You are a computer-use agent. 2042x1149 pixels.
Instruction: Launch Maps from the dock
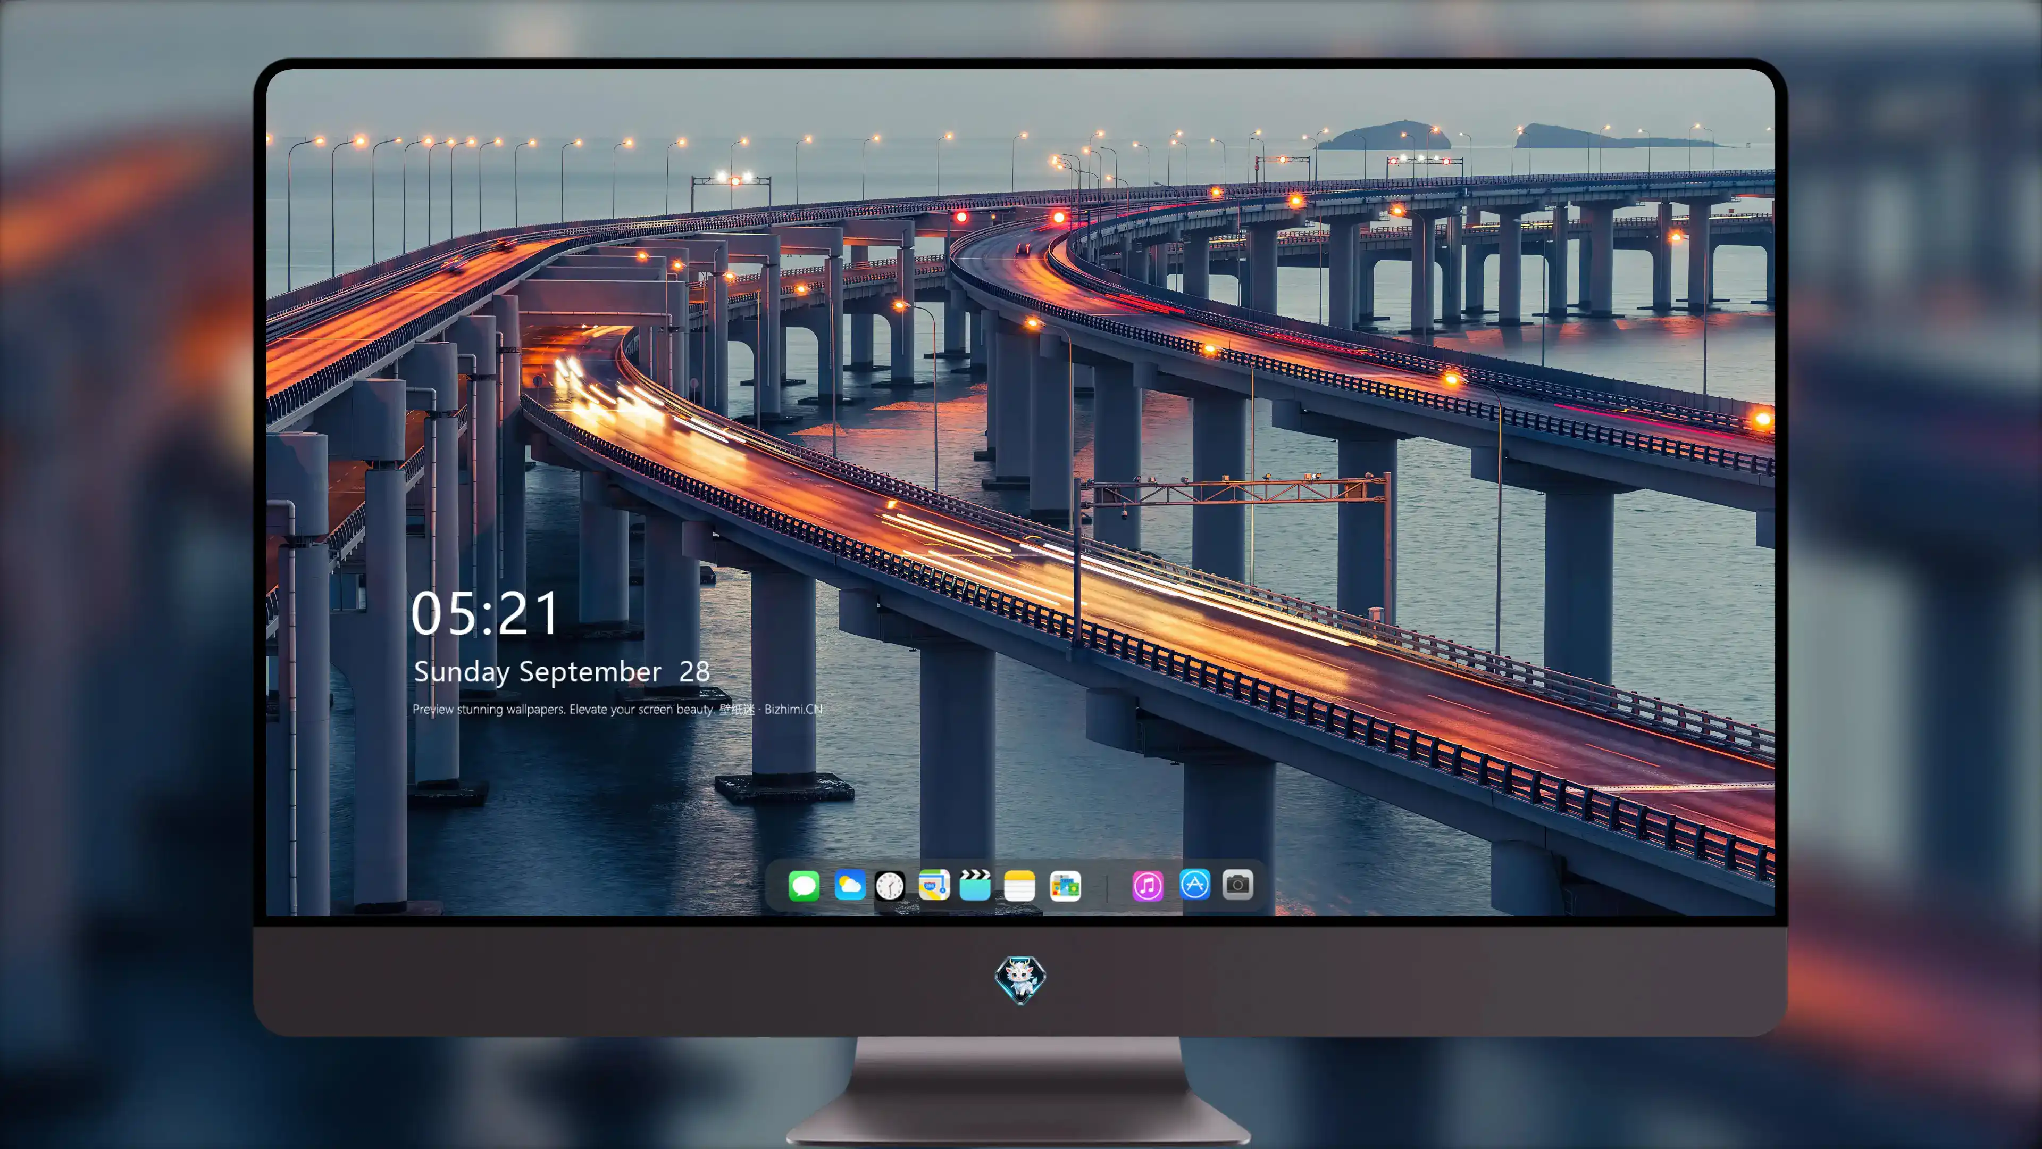[934, 885]
